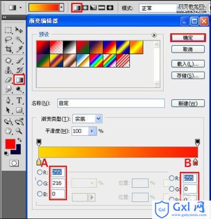Select the rainbow gradient preset thumbnail

click(96, 61)
